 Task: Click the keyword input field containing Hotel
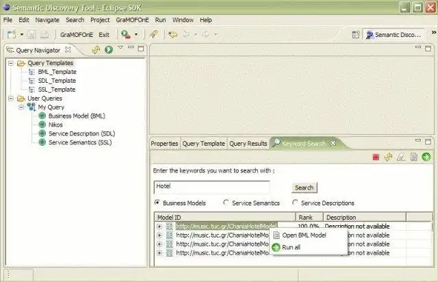(211, 187)
